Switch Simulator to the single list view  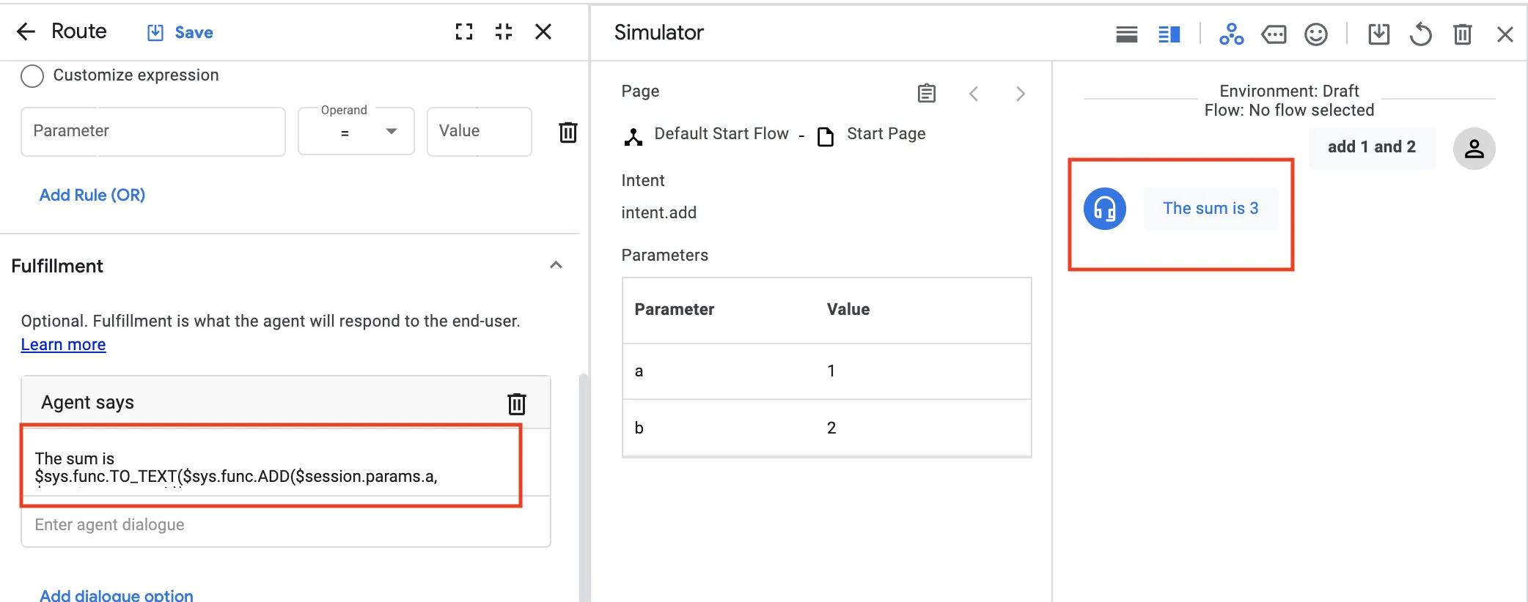pyautogui.click(x=1127, y=34)
